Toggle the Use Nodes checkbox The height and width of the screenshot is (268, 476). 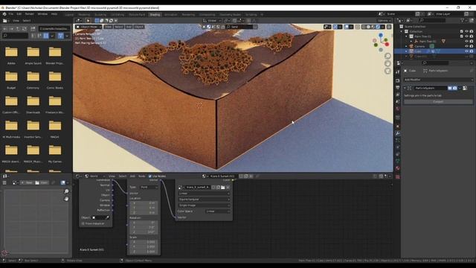[x=150, y=176]
